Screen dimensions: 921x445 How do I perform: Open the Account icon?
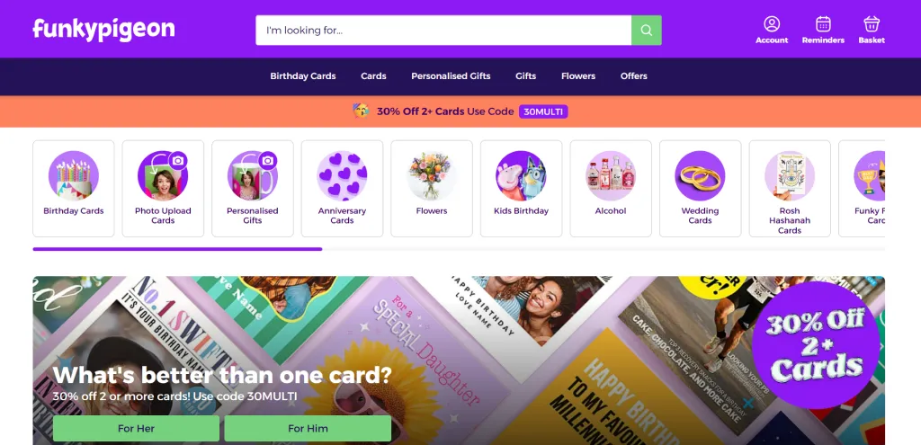coord(771,30)
